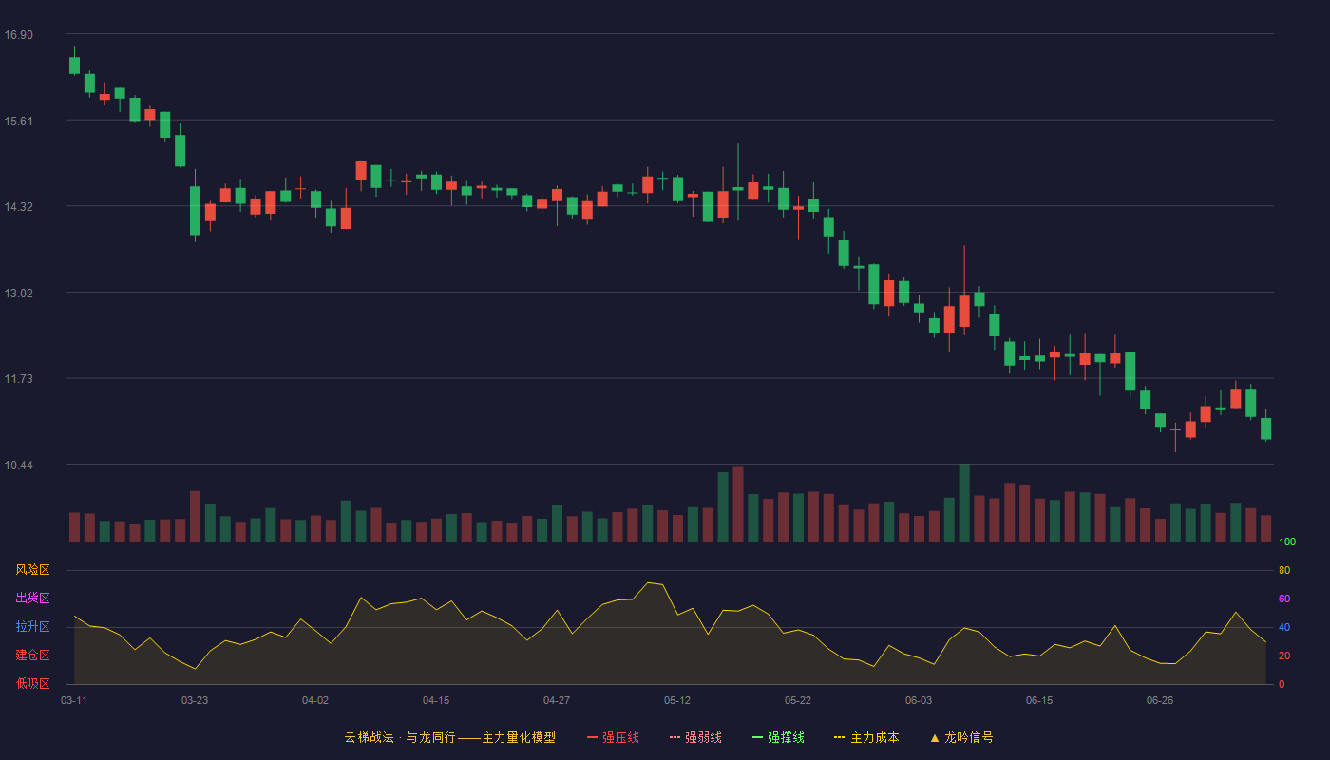This screenshot has height=760, width=1330.
Task: Click the orange 80 indicator scale value
Action: (x=1284, y=570)
